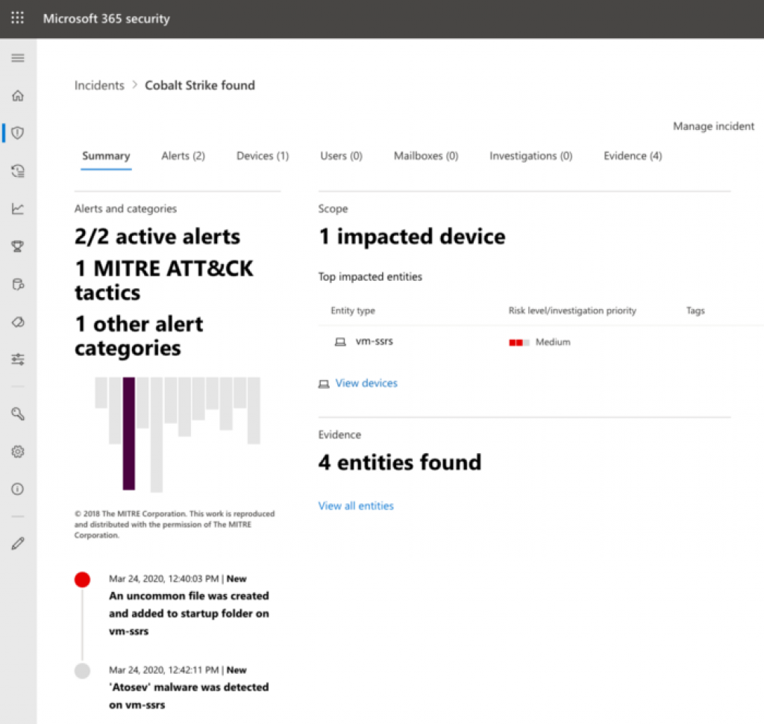Open the app launcher waffle menu
The image size is (764, 724).
[x=18, y=18]
